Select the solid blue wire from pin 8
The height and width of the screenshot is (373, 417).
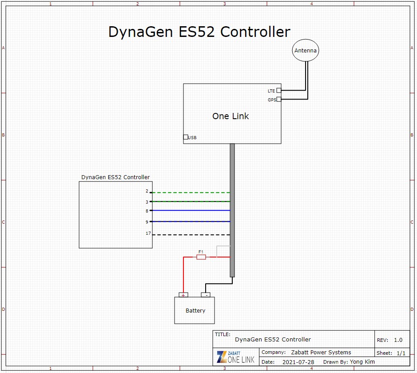tap(191, 210)
